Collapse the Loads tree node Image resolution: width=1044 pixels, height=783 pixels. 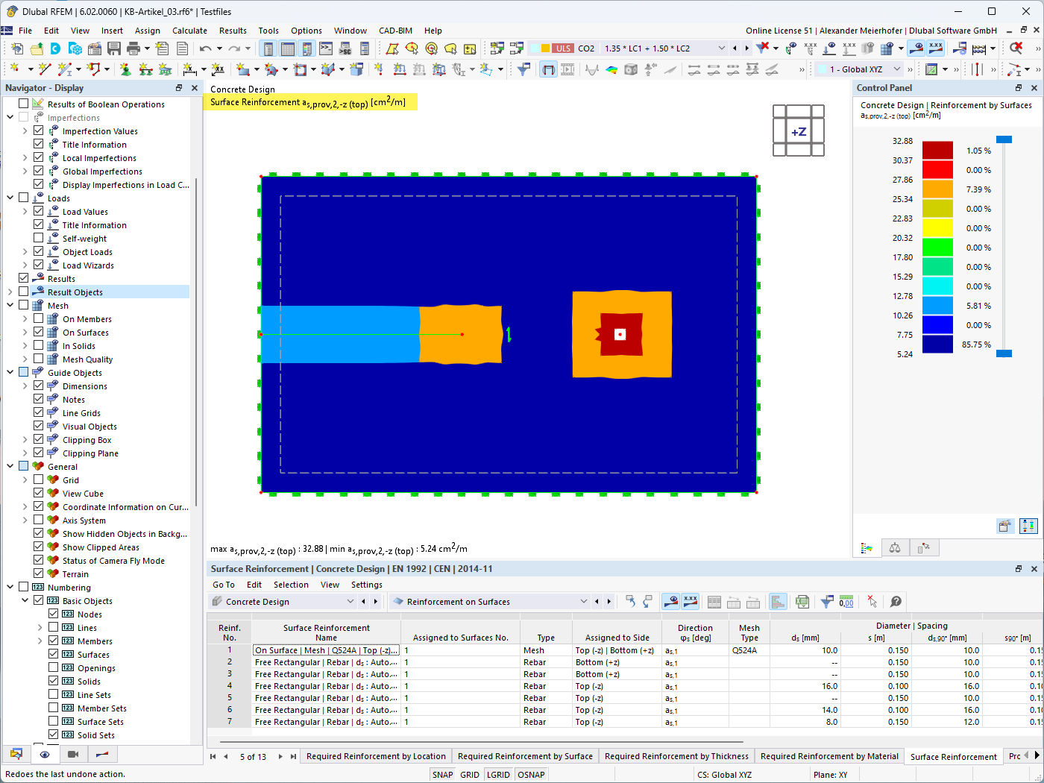[10, 198]
